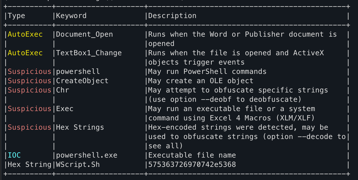Select the lowercase powershell keyword in Suspicious row
Viewport: 358px width, 180px height.
(78, 72)
